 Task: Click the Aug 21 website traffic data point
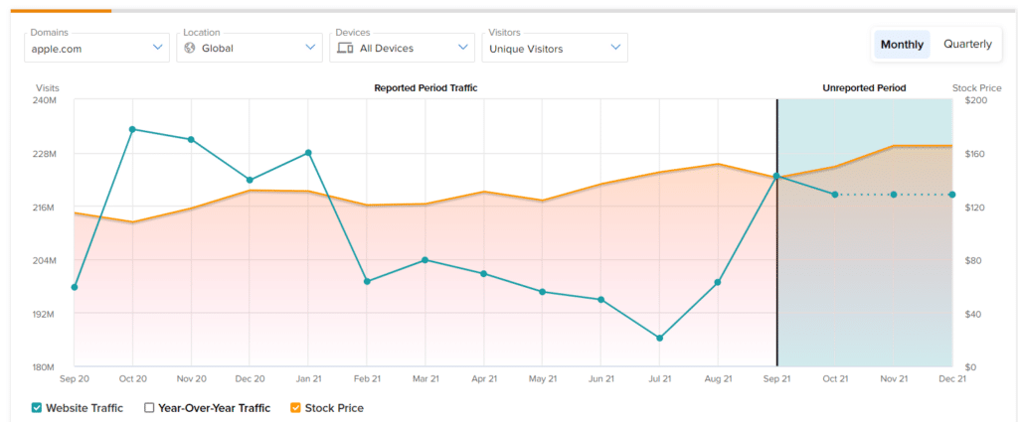pos(718,282)
